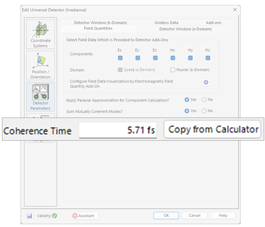Toggle the Ey component checkbox
The height and width of the screenshot is (227, 265).
click(x=138, y=58)
